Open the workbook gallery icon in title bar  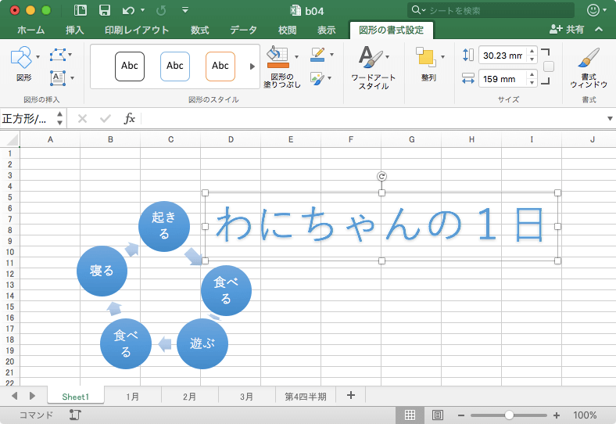(x=81, y=11)
